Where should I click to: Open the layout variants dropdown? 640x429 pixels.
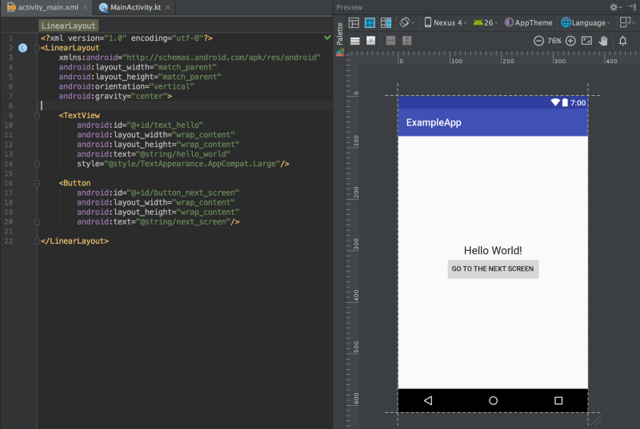[x=626, y=22]
